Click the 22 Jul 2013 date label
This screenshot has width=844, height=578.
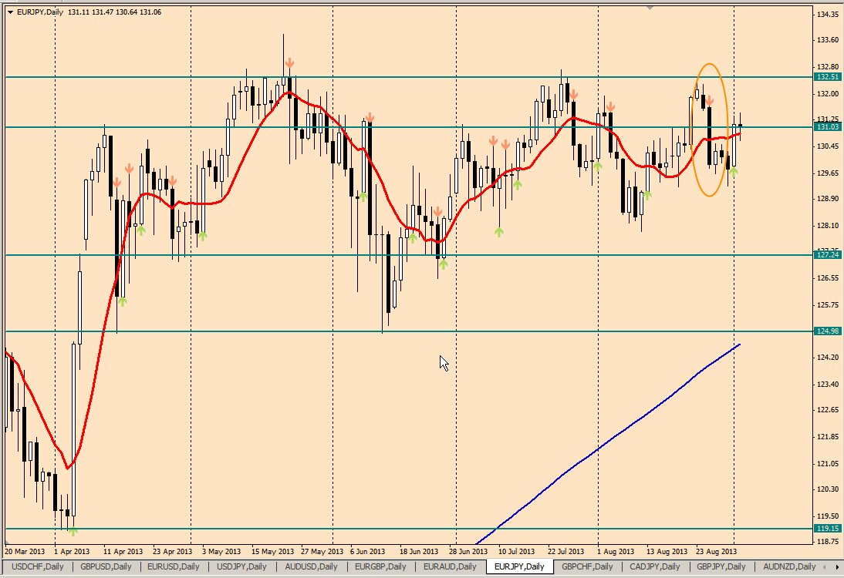[565, 551]
